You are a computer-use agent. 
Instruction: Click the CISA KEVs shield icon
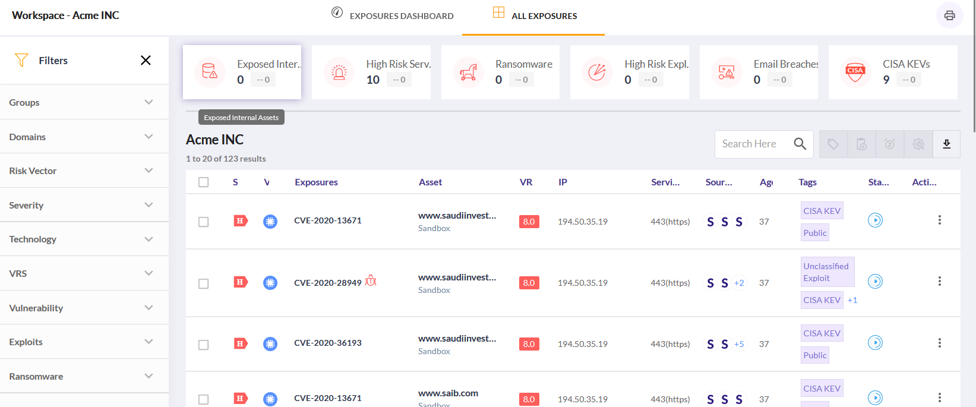pyautogui.click(x=855, y=72)
